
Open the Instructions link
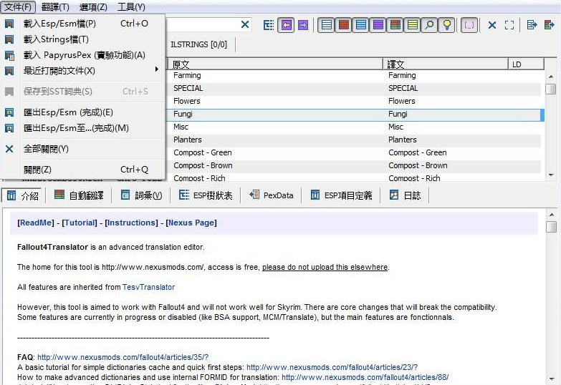point(131,223)
